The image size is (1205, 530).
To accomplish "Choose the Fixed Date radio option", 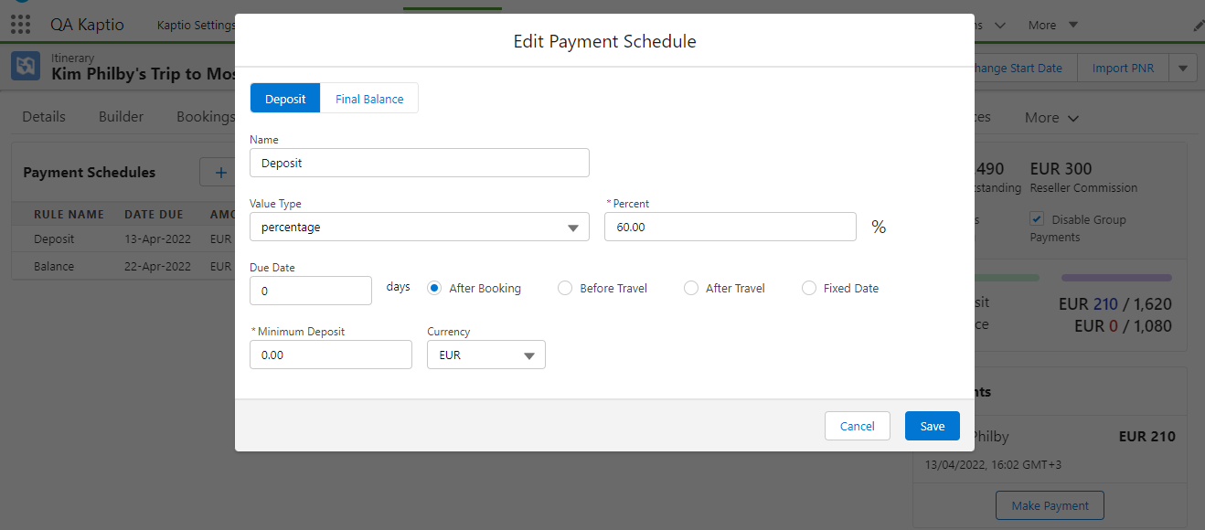I will pyautogui.click(x=808, y=288).
